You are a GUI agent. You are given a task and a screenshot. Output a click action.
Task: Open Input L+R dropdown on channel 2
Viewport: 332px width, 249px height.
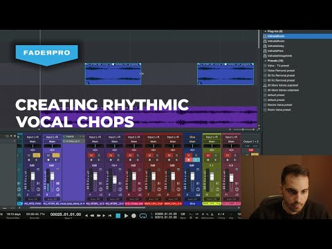(33, 137)
